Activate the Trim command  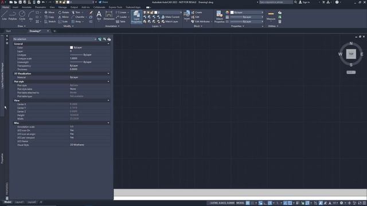pos(76,13)
